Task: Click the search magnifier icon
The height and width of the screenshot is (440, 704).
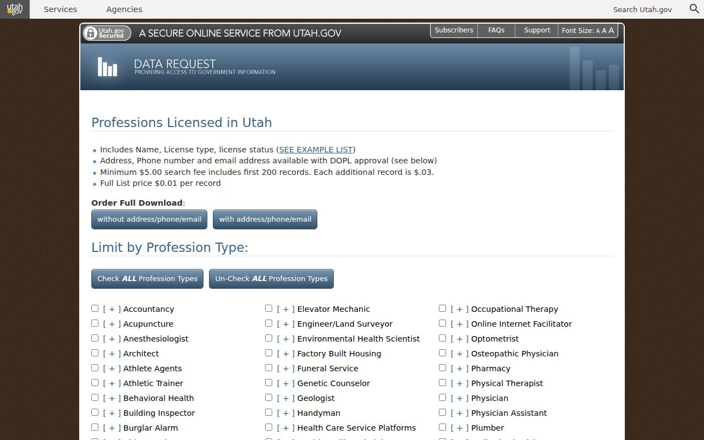Action: pyautogui.click(x=695, y=9)
